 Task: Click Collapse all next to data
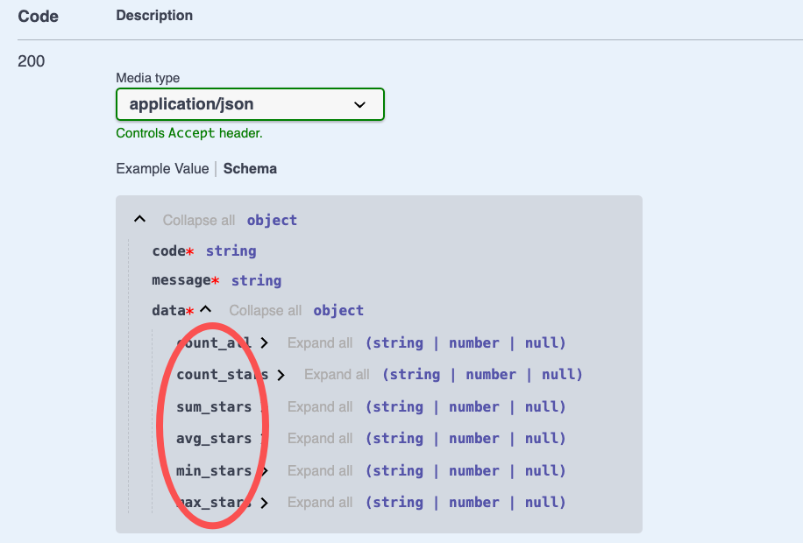coord(265,310)
